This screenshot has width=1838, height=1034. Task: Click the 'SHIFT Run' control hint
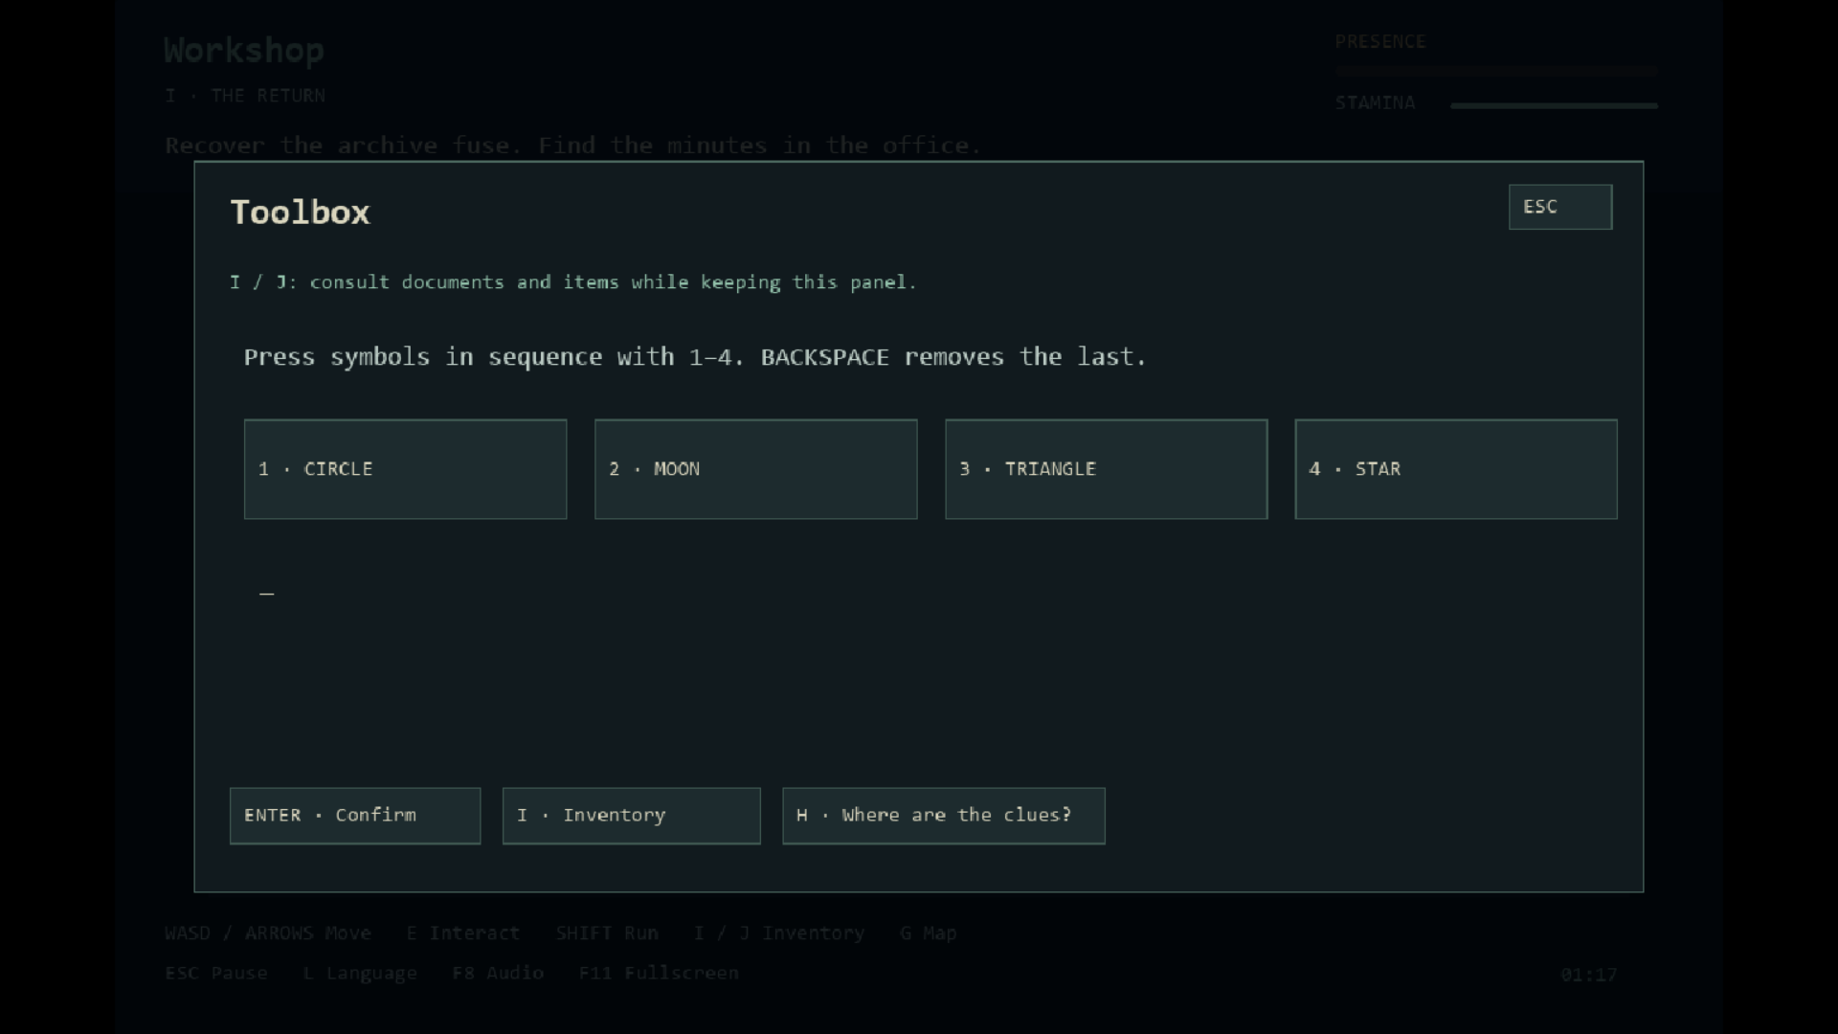pos(607,933)
